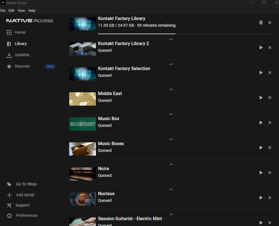This screenshot has width=279, height=226.
Task: Grab reorder handle above Middle East
Action: click(171, 89)
